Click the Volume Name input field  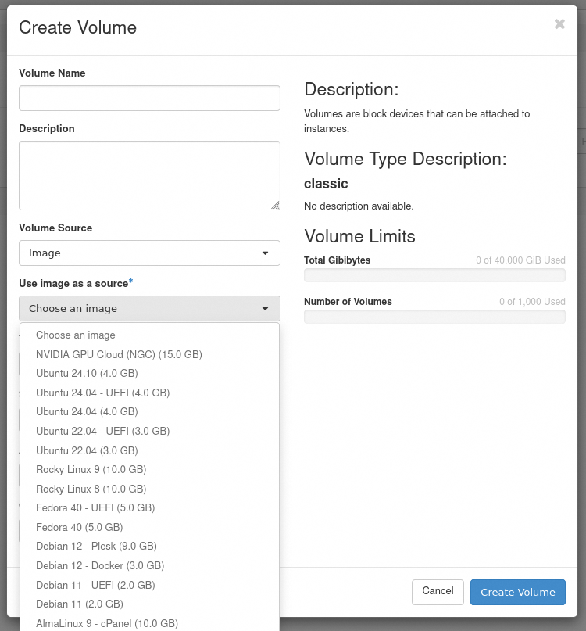[149, 99]
